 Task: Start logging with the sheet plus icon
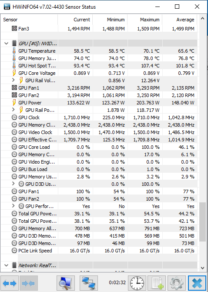(157, 283)
